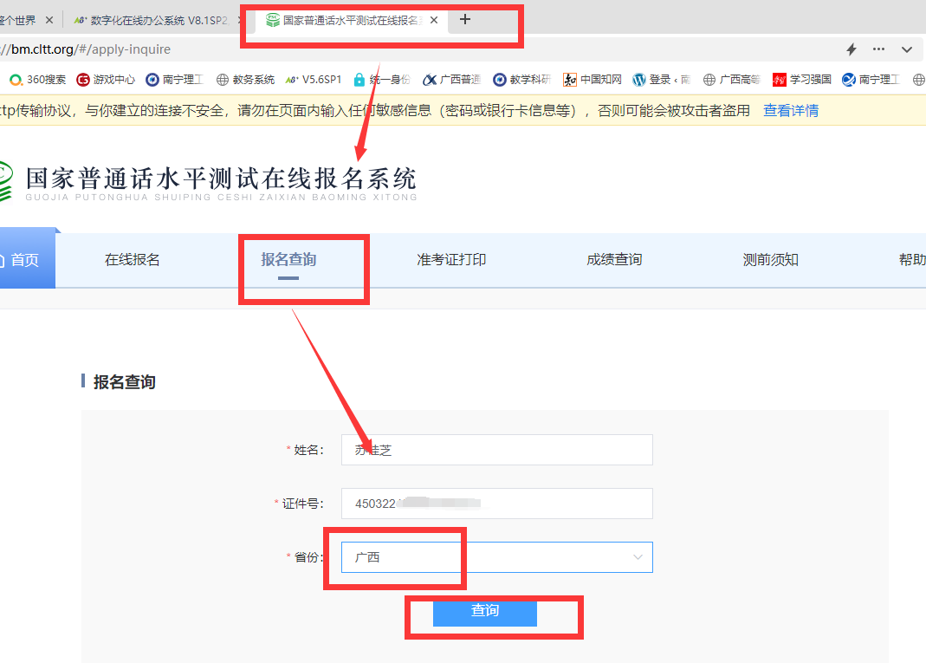Screen dimensions: 926x663
Task: Open the 游戏中心 bookmark
Action: [106, 80]
